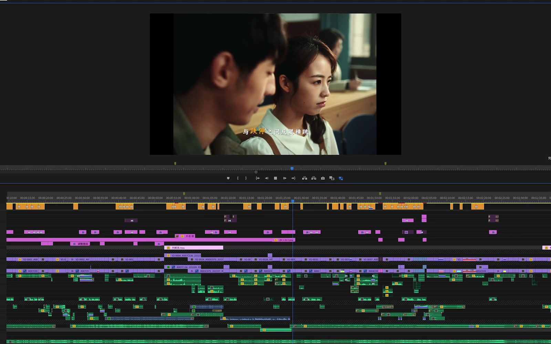
Task: Click the zoom scroll handle under the monitor ruler
Action: [256, 172]
